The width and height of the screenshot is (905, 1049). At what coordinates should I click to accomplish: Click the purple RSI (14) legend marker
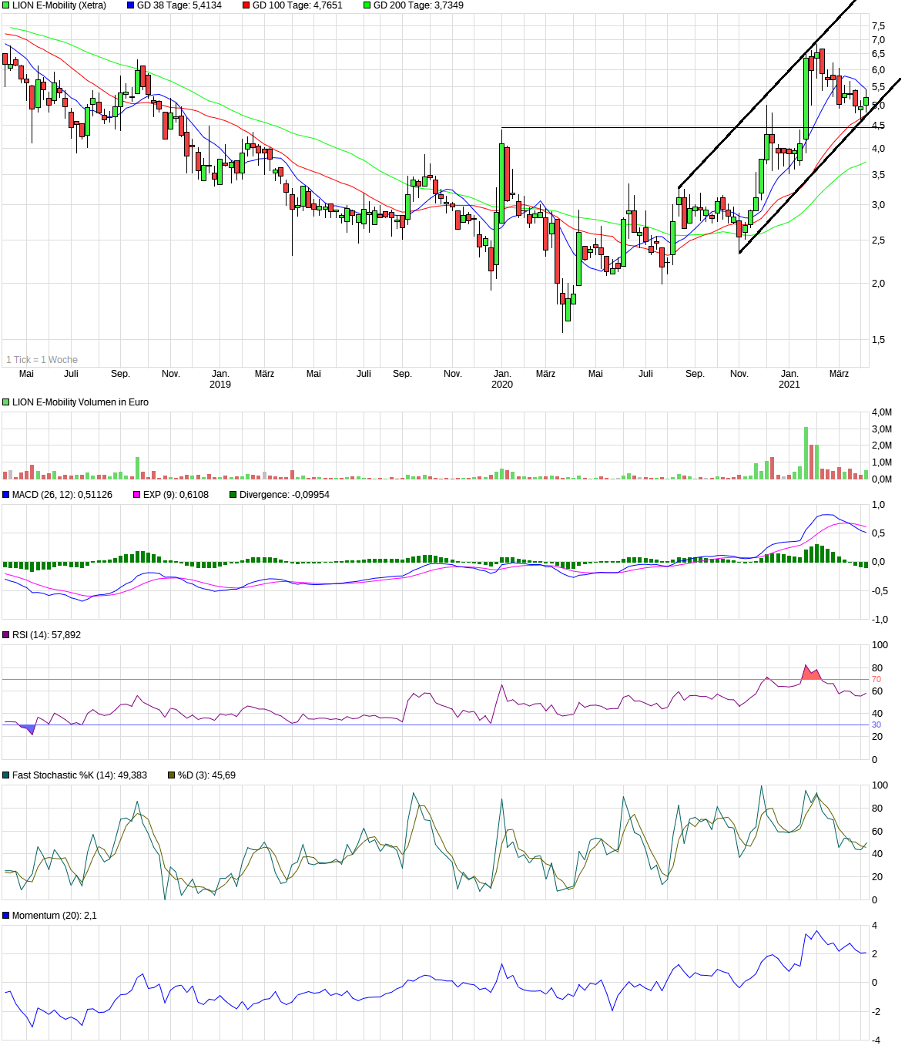pyautogui.click(x=6, y=635)
